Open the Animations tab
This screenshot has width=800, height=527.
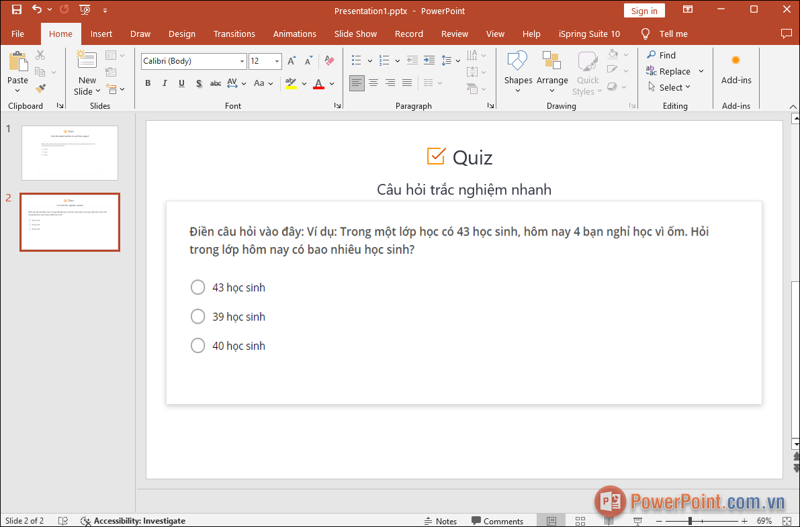click(x=294, y=34)
